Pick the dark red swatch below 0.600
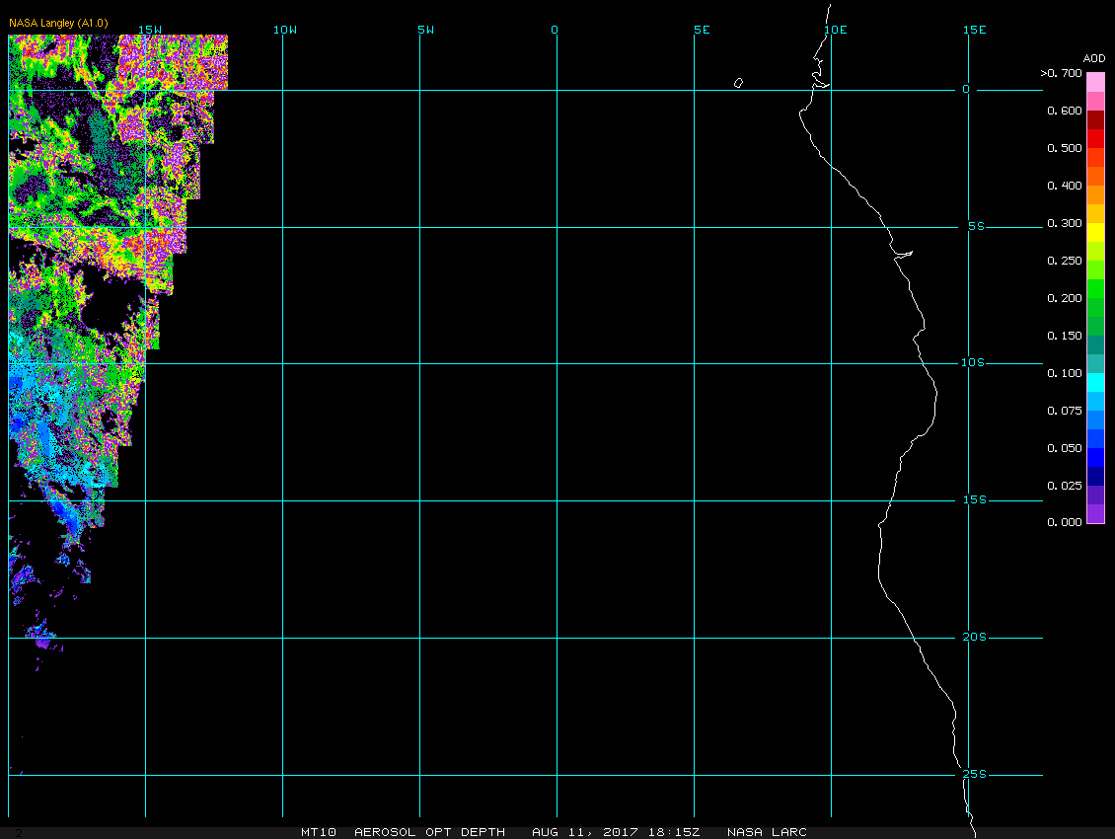 tap(1096, 119)
